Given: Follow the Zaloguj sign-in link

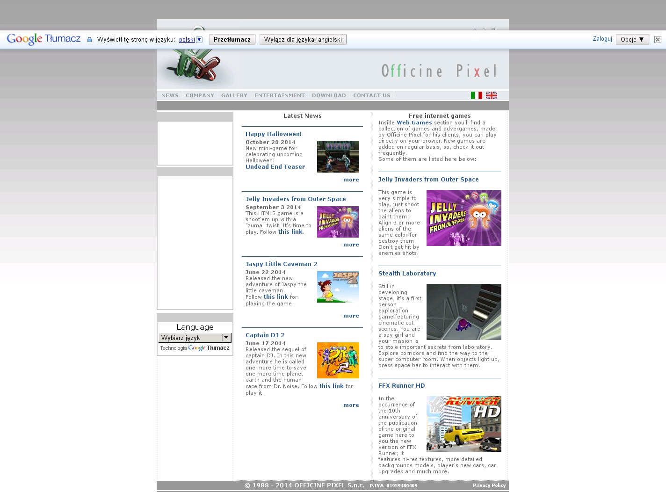Looking at the screenshot, I should point(602,39).
